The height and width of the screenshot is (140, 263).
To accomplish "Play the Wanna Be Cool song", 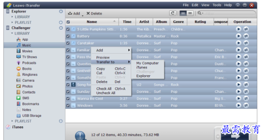I will [x=238, y=98].
